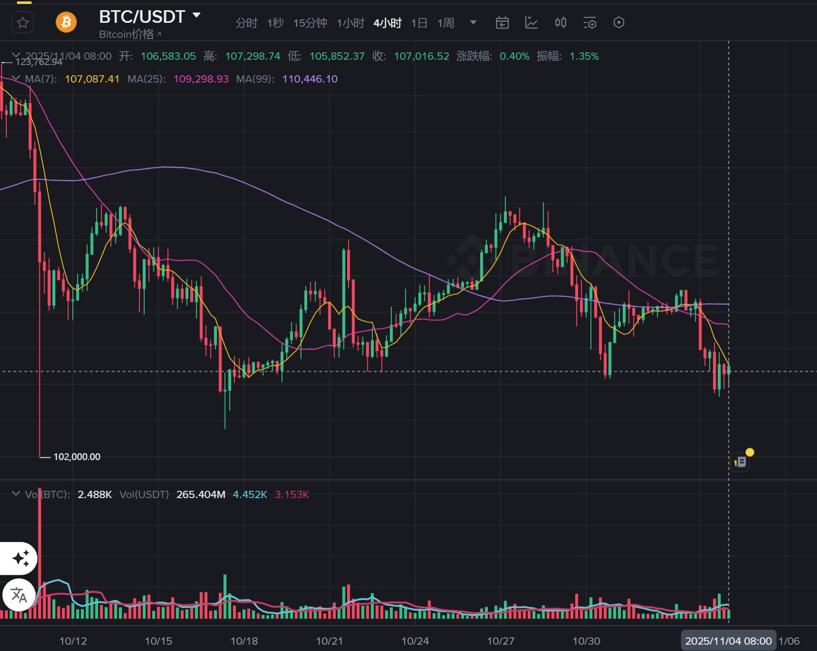
Task: Switch chart to 1日 interval
Action: (419, 23)
